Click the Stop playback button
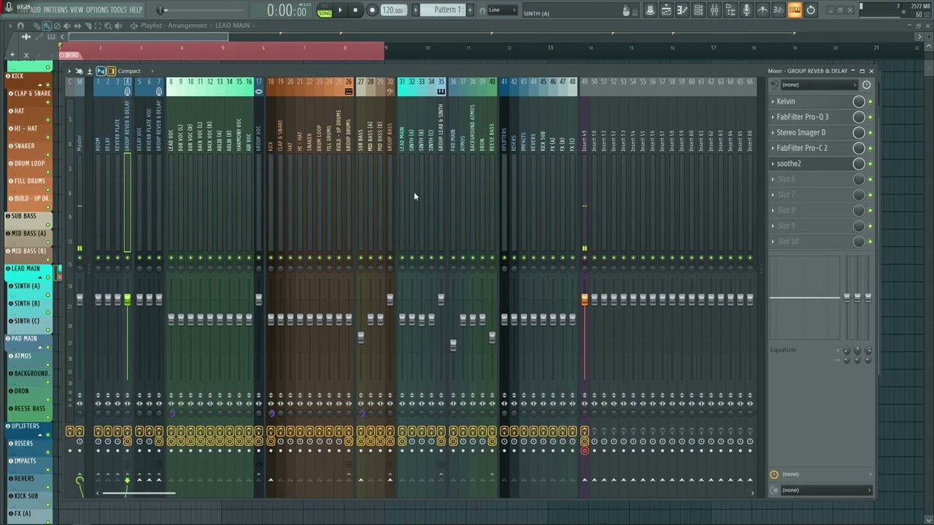Viewport: 934px width, 525px height. coord(355,10)
